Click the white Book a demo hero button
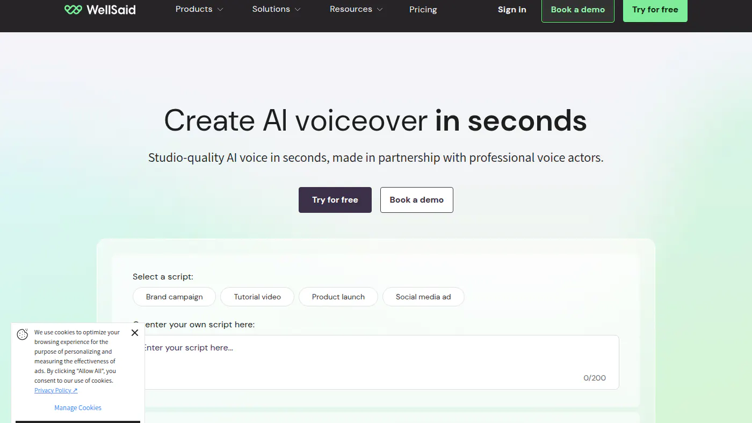The height and width of the screenshot is (423, 752). (417, 200)
